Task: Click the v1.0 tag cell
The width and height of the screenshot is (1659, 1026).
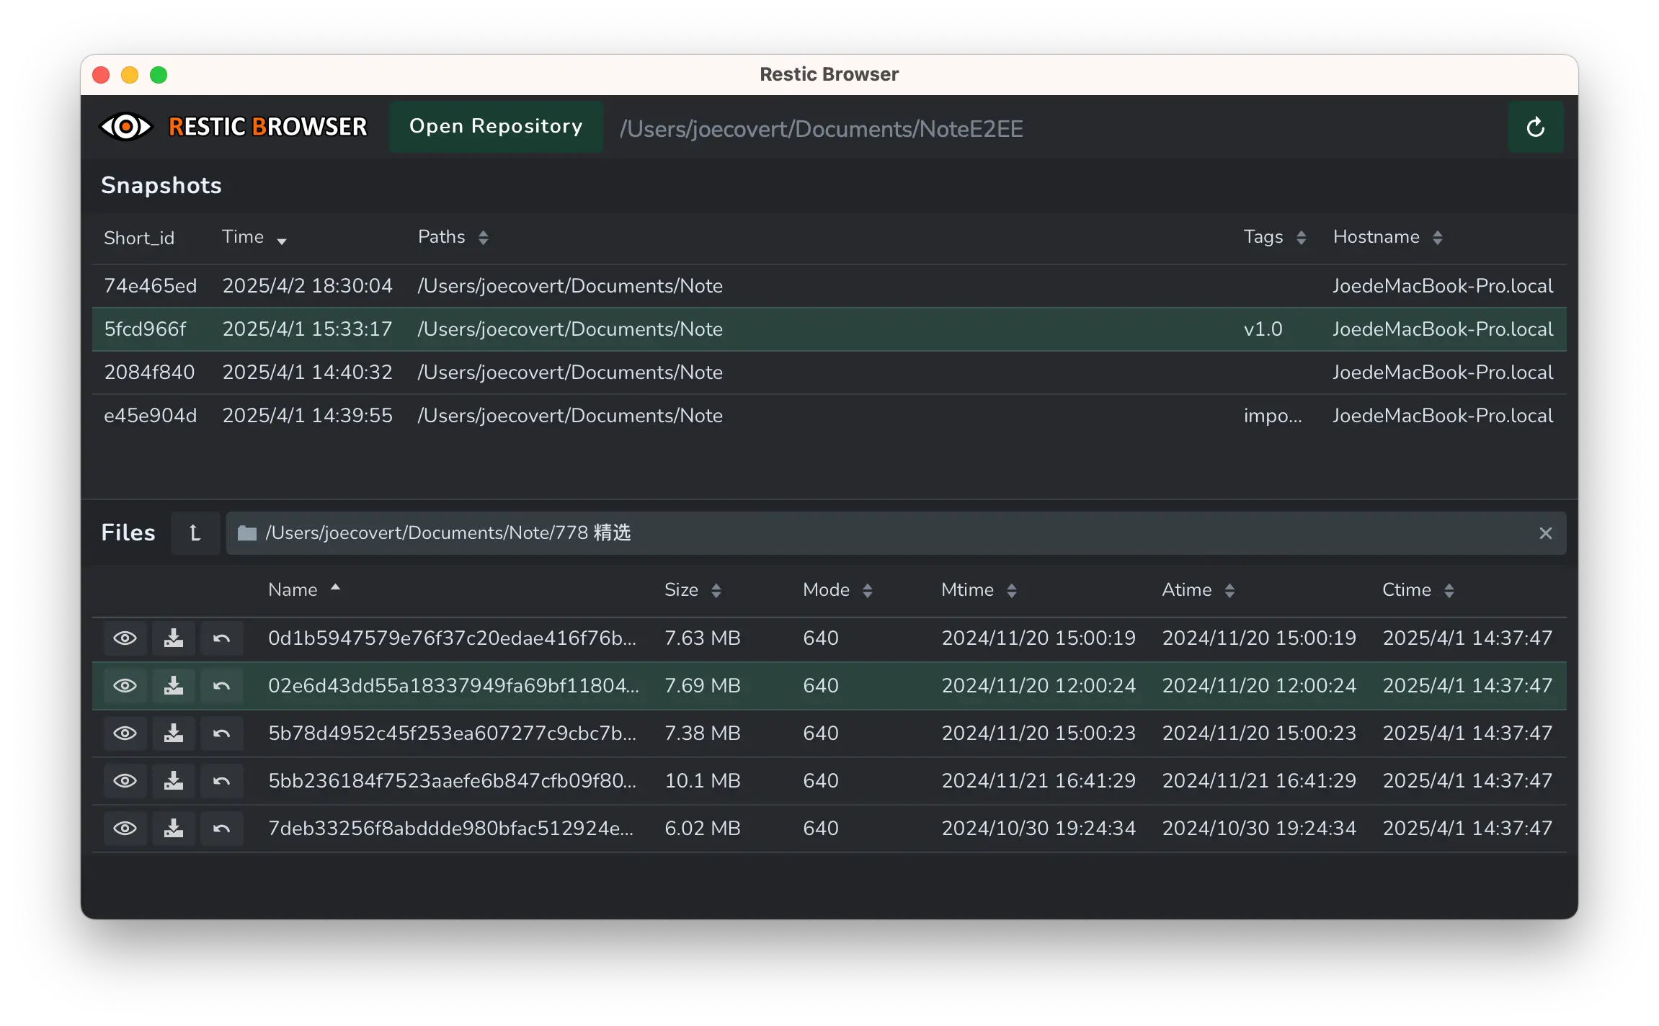Action: point(1263,329)
